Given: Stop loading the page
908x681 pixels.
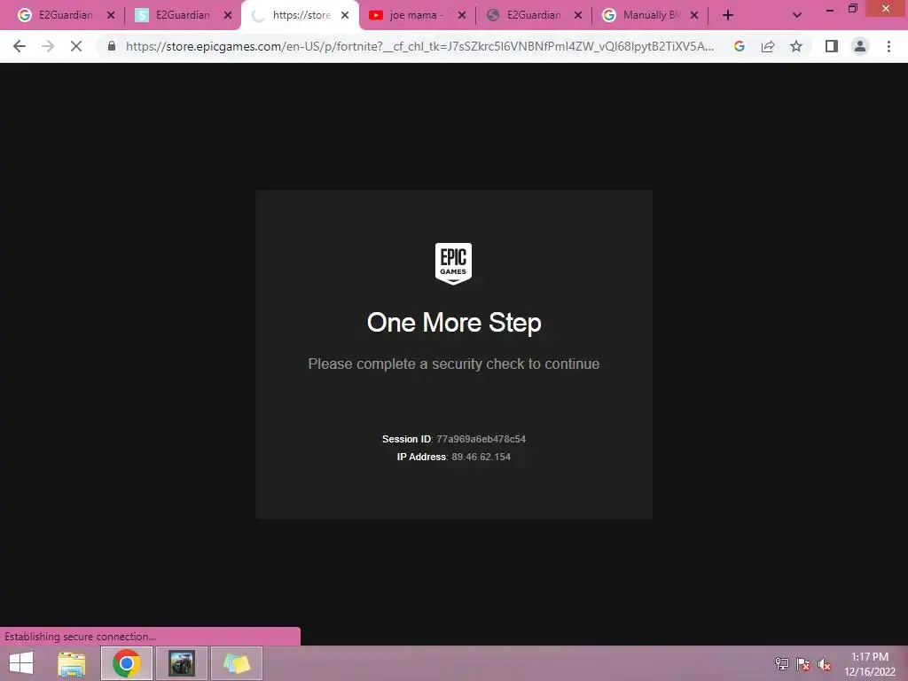Looking at the screenshot, I should (76, 46).
